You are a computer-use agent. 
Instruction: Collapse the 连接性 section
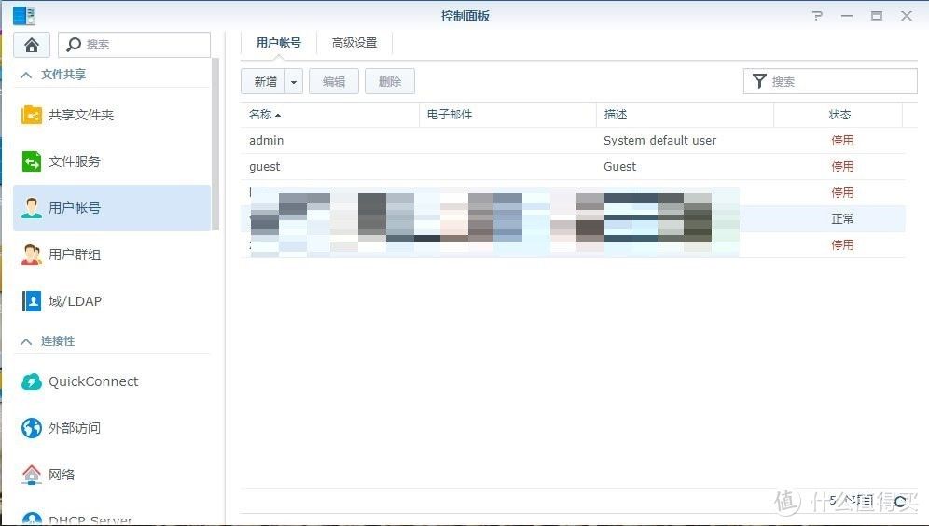click(x=26, y=341)
